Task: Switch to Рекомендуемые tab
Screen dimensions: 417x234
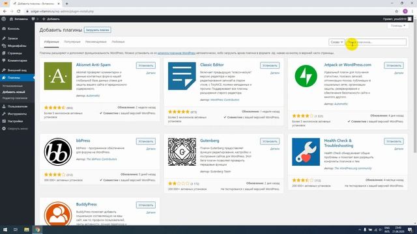Action: pos(96,42)
